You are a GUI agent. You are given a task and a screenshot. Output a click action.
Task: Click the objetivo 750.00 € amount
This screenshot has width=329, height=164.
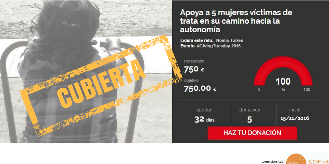point(200,89)
